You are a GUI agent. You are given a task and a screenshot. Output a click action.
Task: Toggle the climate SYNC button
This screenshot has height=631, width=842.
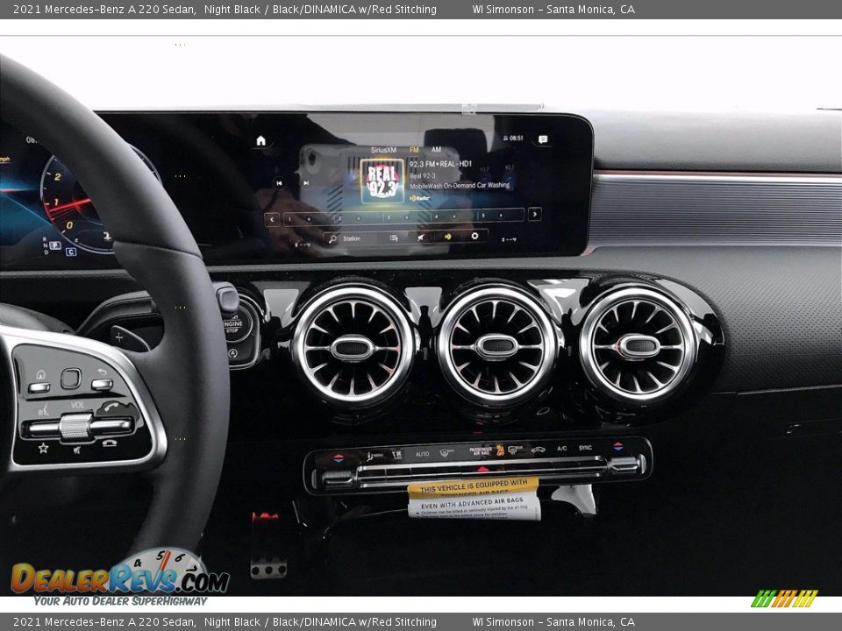click(585, 448)
